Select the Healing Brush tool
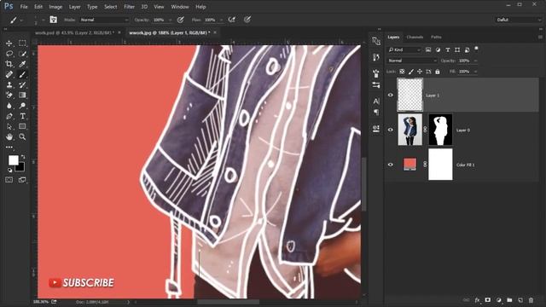This screenshot has width=546, height=307. point(9,74)
